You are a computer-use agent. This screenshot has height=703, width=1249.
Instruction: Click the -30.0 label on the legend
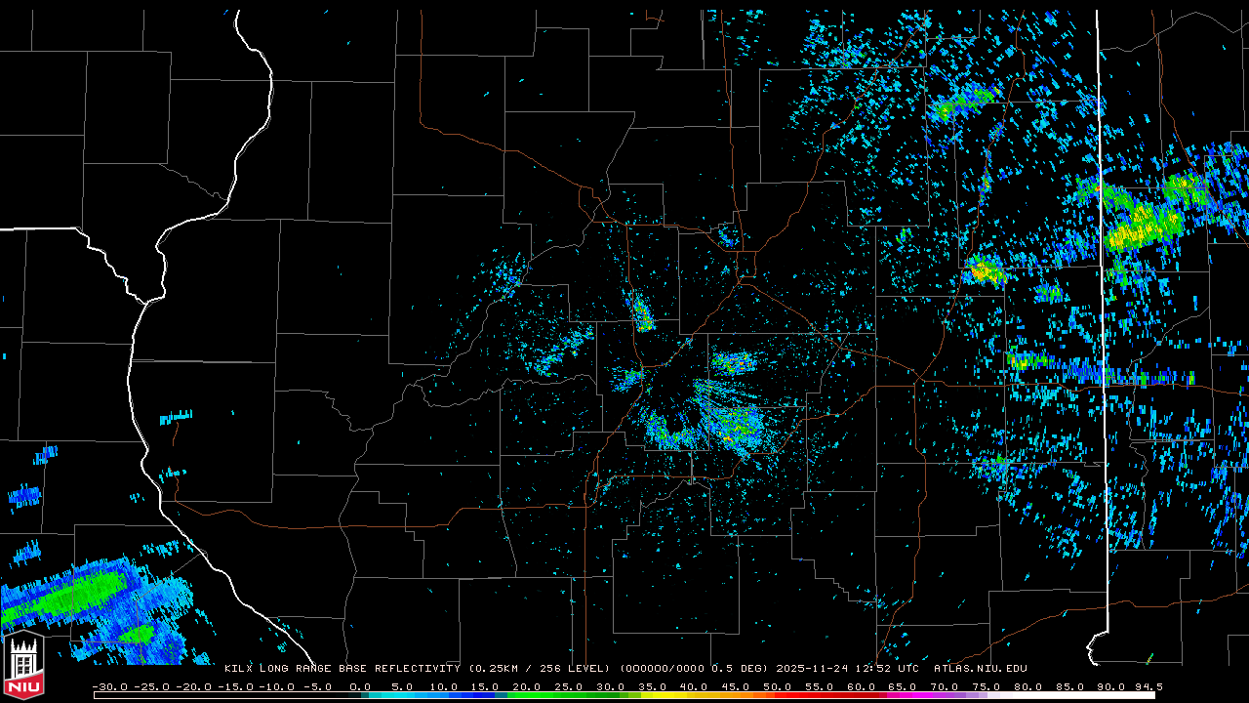click(109, 686)
